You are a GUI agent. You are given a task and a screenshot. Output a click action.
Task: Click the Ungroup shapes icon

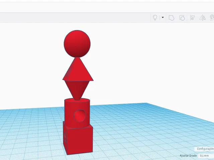point(182,18)
